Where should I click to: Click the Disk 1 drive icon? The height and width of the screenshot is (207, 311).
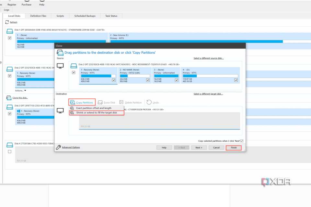point(10,31)
